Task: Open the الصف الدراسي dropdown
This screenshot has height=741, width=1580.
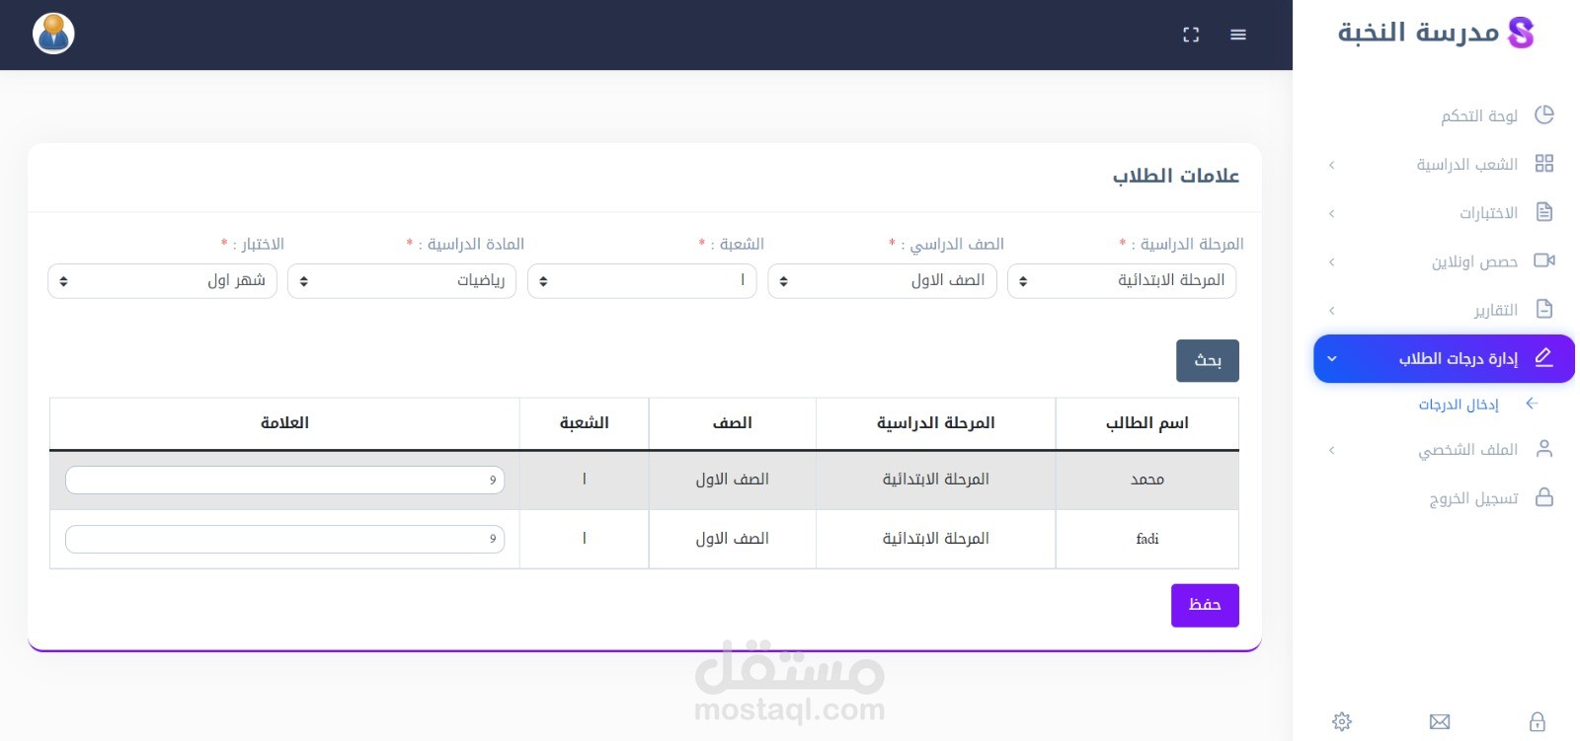Action: click(882, 280)
